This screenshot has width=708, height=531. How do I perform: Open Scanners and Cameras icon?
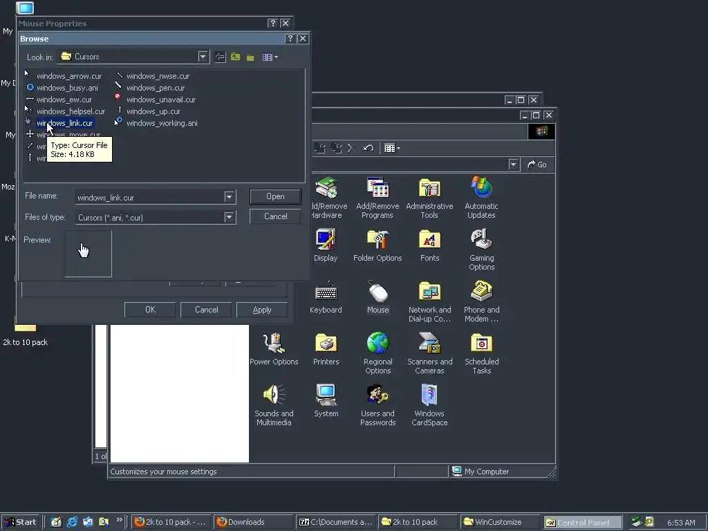429,353
